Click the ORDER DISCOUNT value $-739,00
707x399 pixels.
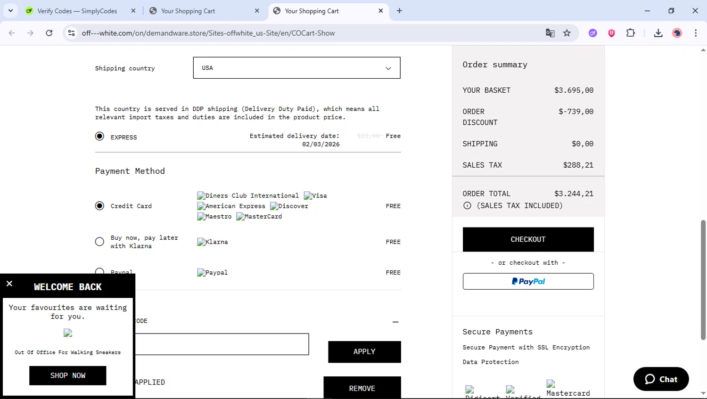click(x=576, y=112)
